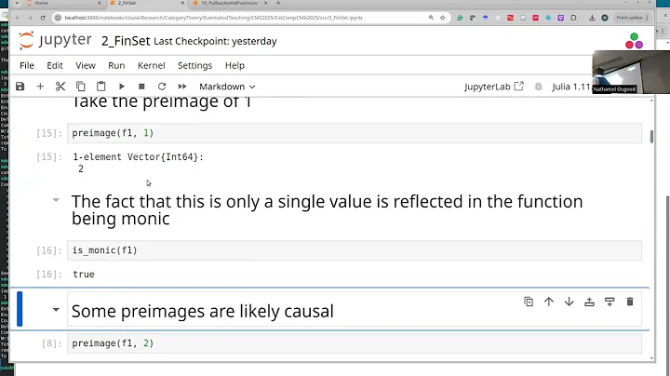The height and width of the screenshot is (376, 670).
Task: Duplicate the active cell with the copy icon
Action: pyautogui.click(x=529, y=302)
